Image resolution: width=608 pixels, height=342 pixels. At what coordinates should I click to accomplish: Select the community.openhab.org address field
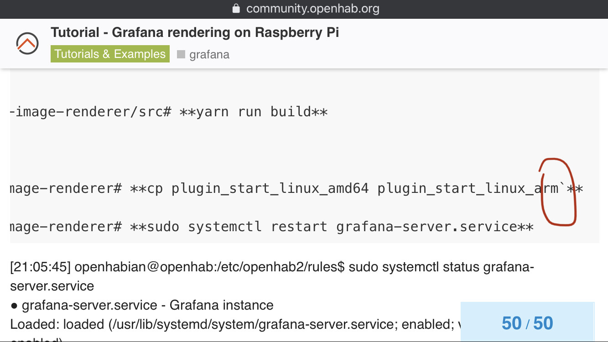[312, 9]
